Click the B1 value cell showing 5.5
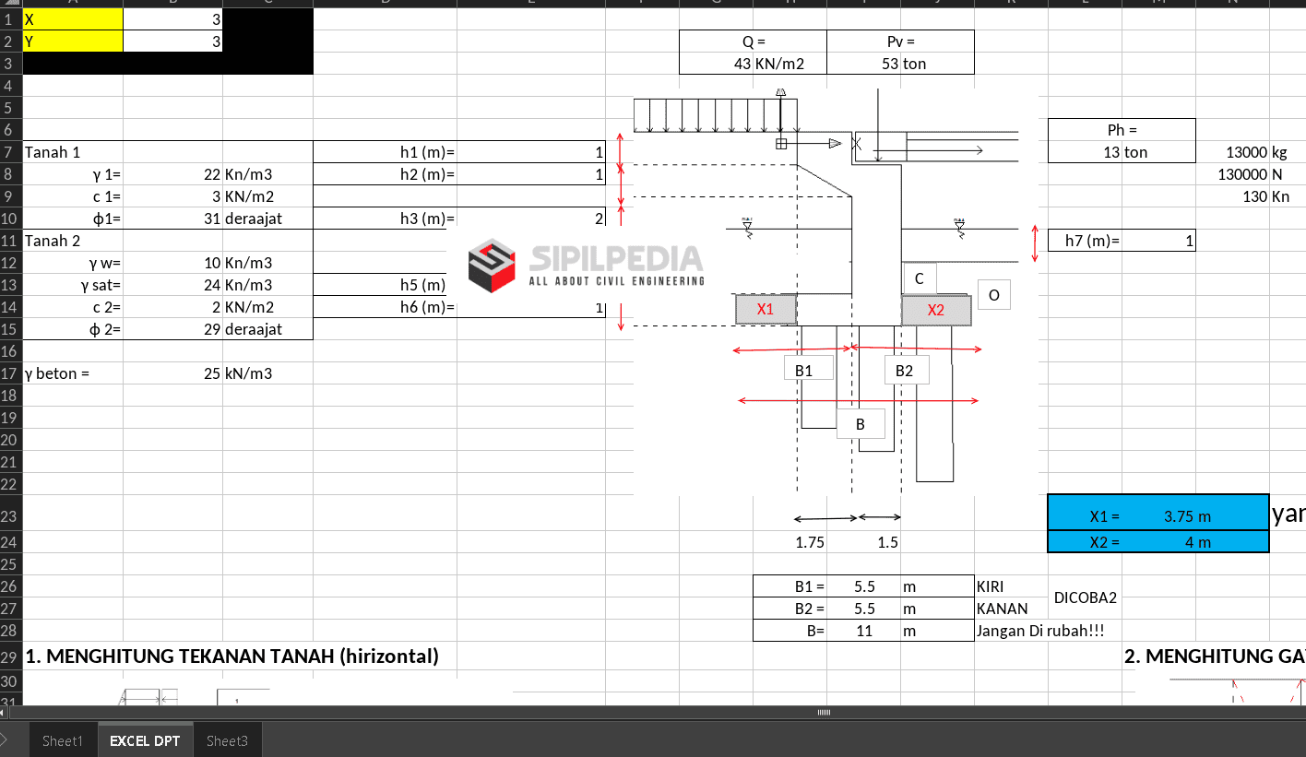 (x=864, y=586)
